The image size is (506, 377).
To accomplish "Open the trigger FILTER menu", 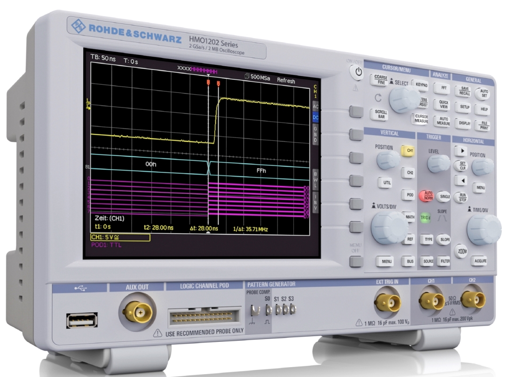I will (445, 262).
